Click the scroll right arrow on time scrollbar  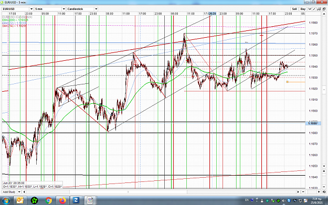(298, 192)
